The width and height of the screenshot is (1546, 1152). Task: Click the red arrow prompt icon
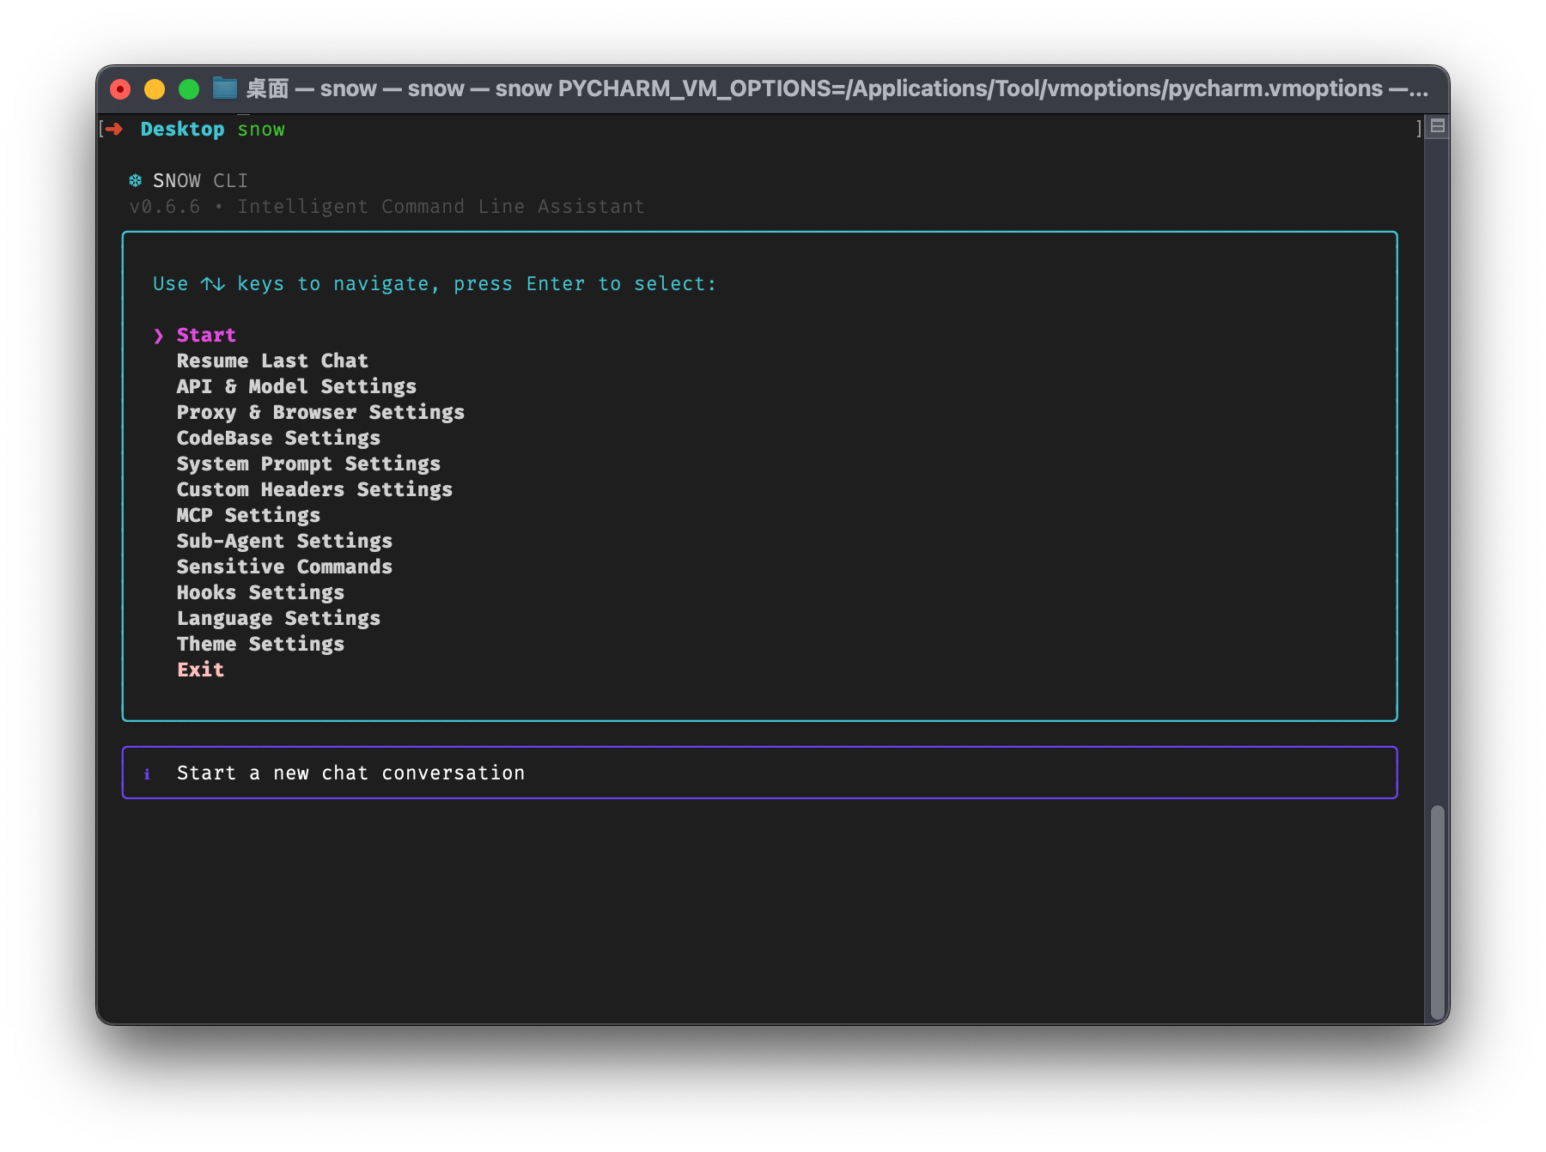click(114, 129)
